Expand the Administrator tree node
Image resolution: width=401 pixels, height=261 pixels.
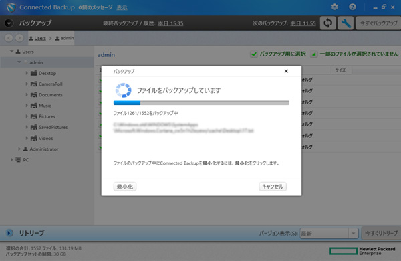(x=19, y=149)
